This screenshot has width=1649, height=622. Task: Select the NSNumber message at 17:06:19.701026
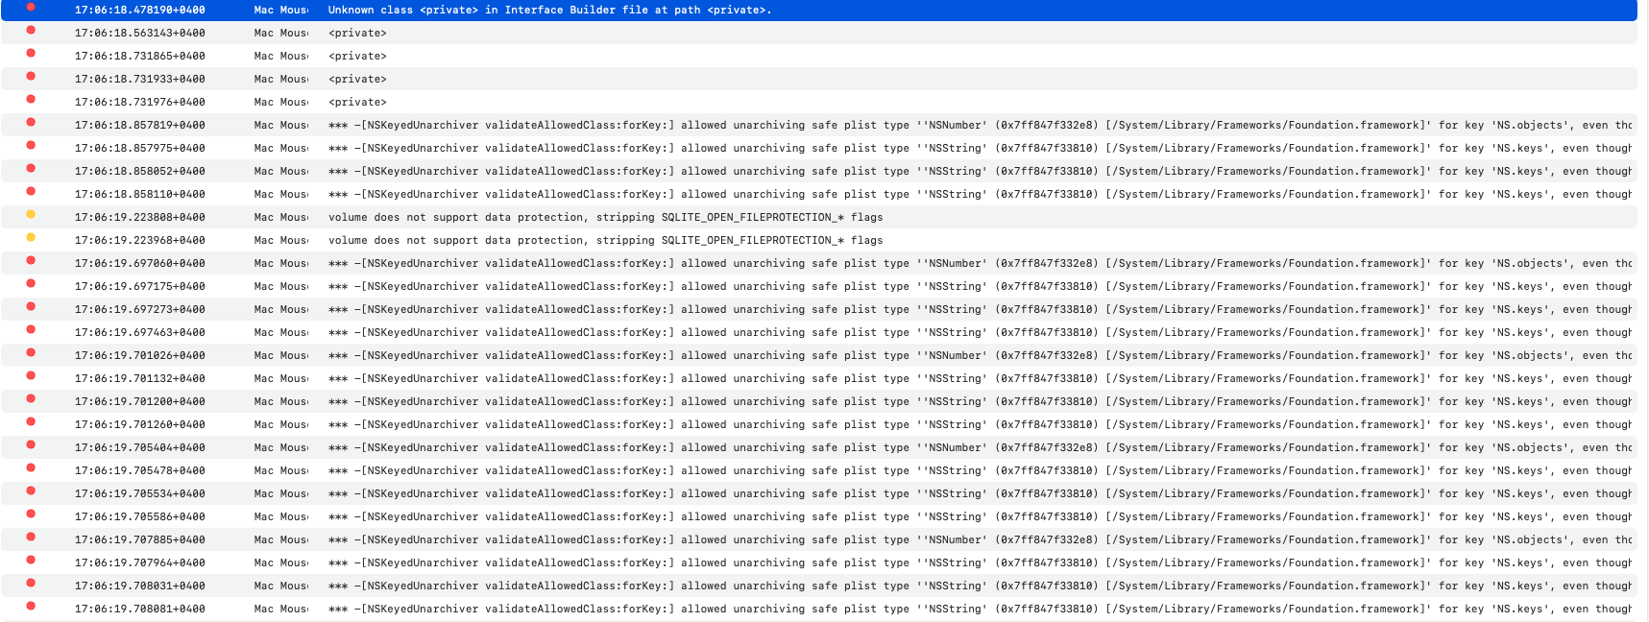980,355
